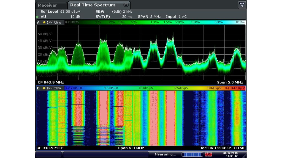Screen dimensions: 282x158
Task: Click yellow trace marker in window B
Action: point(44,88)
